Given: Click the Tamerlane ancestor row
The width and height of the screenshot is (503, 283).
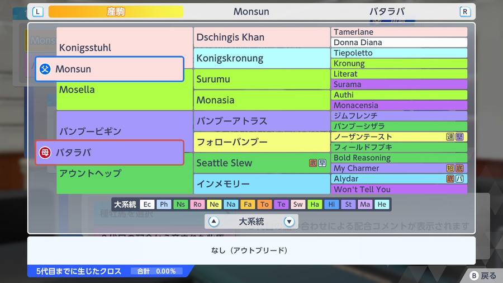Looking at the screenshot, I should click(399, 32).
